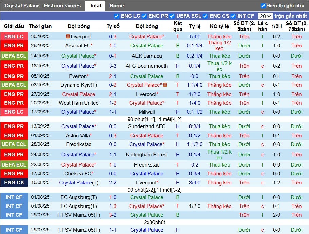Open the recent matches count dropdown
The image size is (309, 234).
pyautogui.click(x=265, y=16)
